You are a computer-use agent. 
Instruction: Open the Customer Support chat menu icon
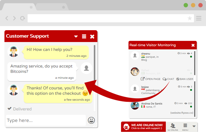click(x=84, y=36)
